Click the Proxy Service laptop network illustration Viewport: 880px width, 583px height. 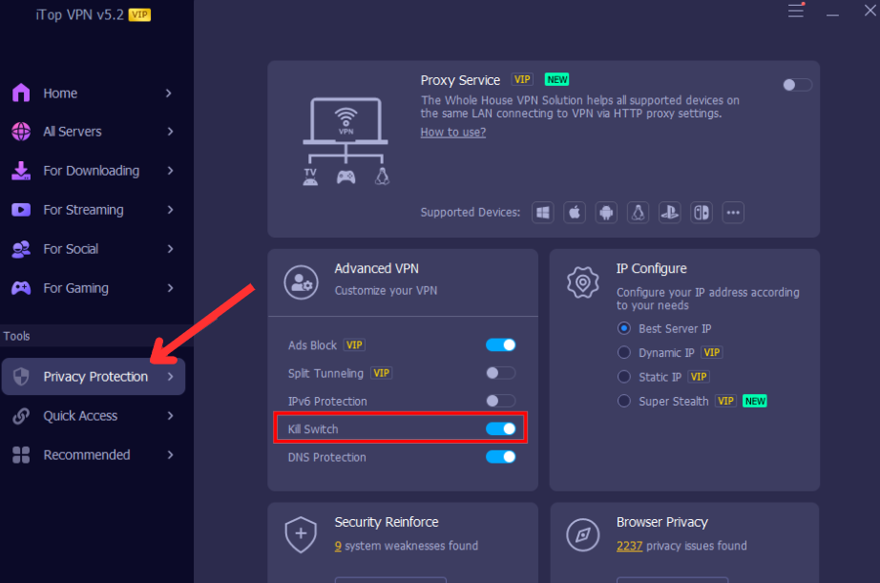[346, 142]
